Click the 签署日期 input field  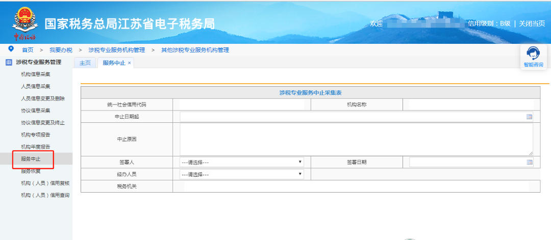click(471, 162)
